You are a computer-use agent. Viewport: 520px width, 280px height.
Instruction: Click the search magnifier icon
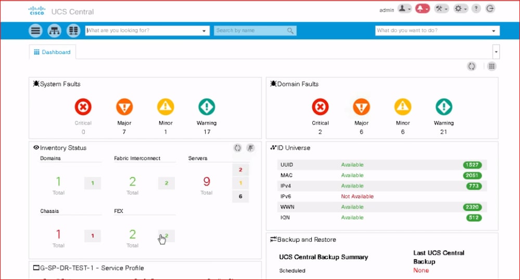click(x=290, y=31)
